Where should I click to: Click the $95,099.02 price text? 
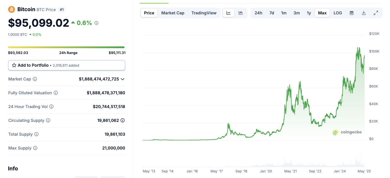(39, 23)
